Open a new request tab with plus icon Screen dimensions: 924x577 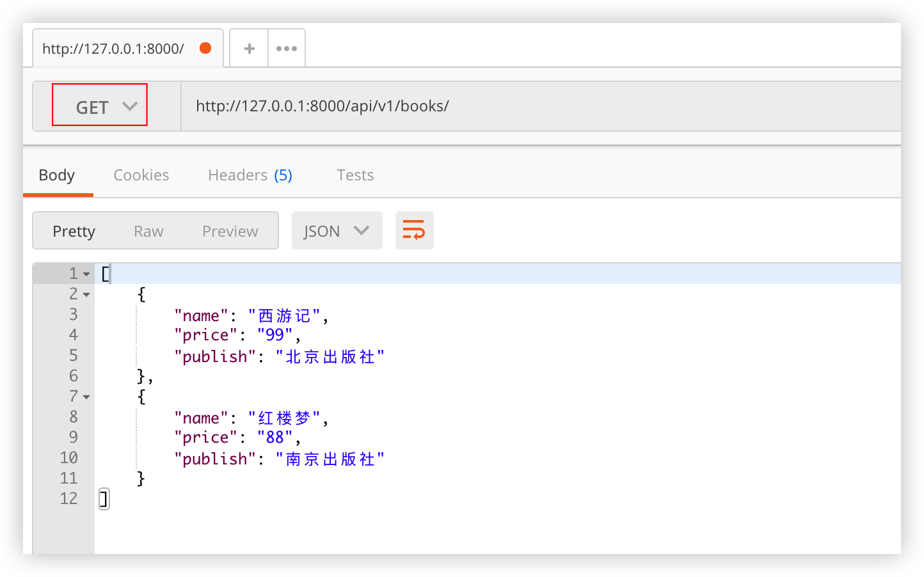[x=250, y=49]
